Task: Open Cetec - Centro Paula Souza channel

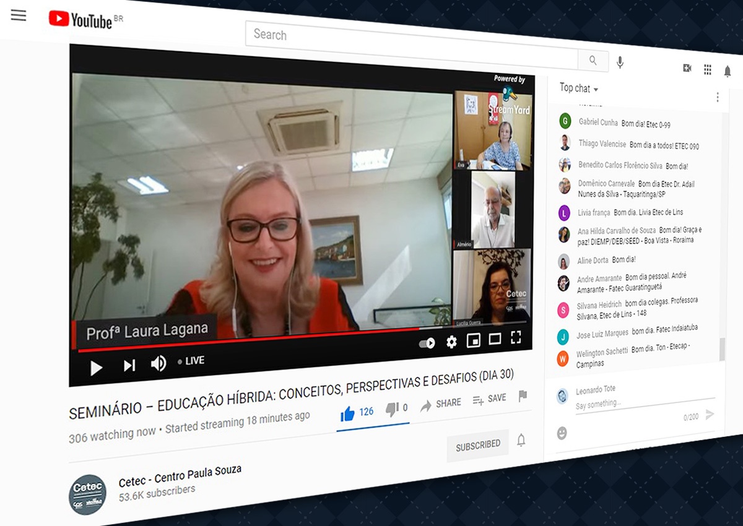Action: tap(180, 474)
